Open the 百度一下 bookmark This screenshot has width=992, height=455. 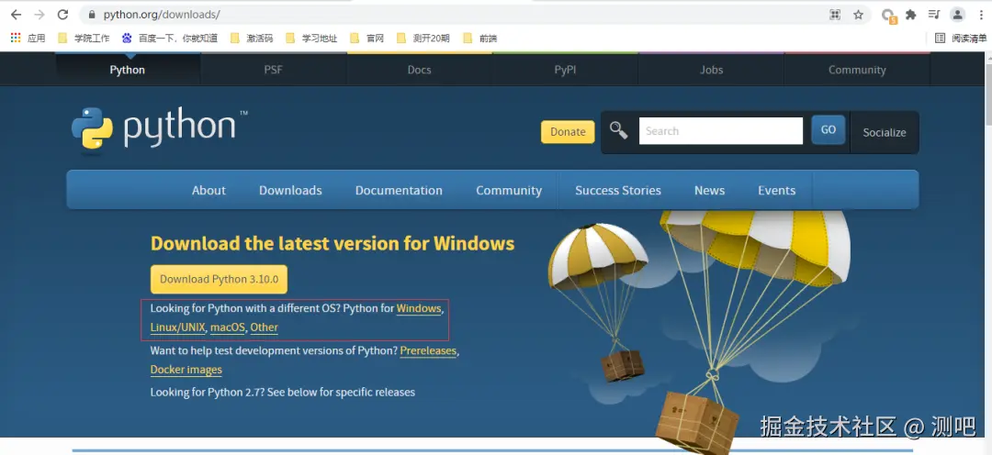coord(170,38)
